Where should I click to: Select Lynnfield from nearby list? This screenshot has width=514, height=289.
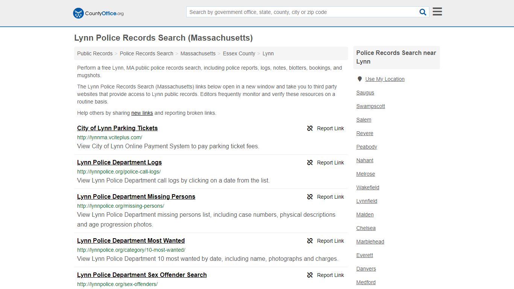click(x=367, y=201)
